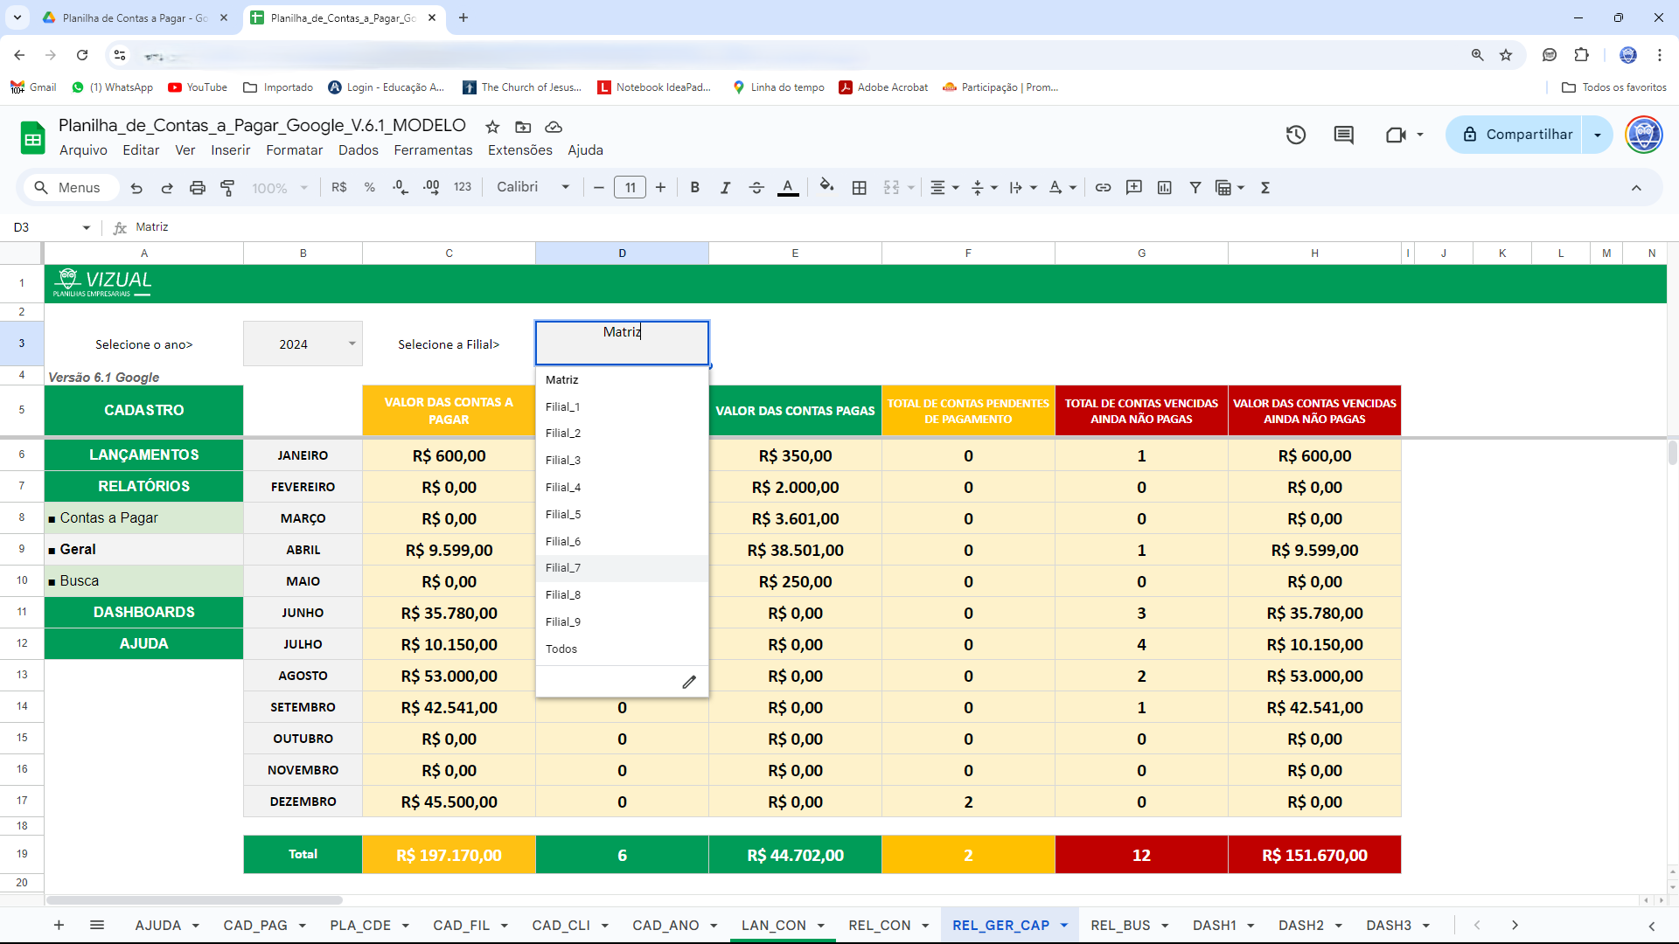Click the font size input field

coord(630,188)
